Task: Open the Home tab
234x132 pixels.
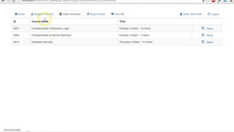Action: pos(20,14)
